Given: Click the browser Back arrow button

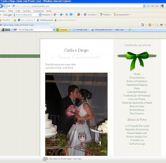Looking at the screenshot, I should tap(1, 6).
